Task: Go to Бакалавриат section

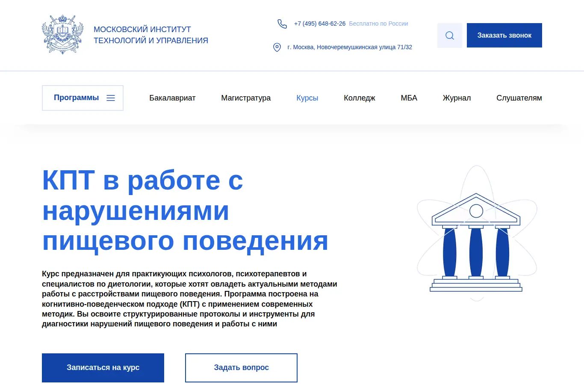Action: [172, 98]
